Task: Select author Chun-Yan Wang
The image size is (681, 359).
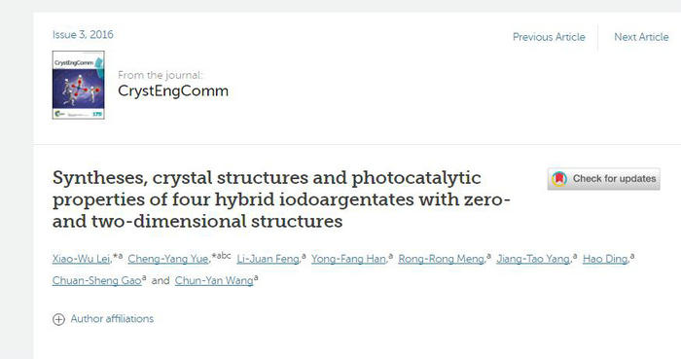Action: (x=214, y=280)
